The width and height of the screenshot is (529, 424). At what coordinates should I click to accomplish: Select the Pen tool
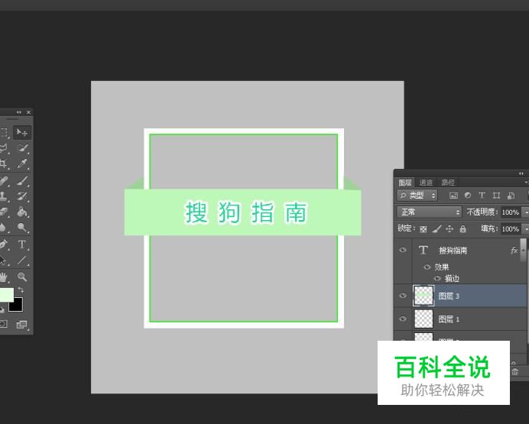3,244
